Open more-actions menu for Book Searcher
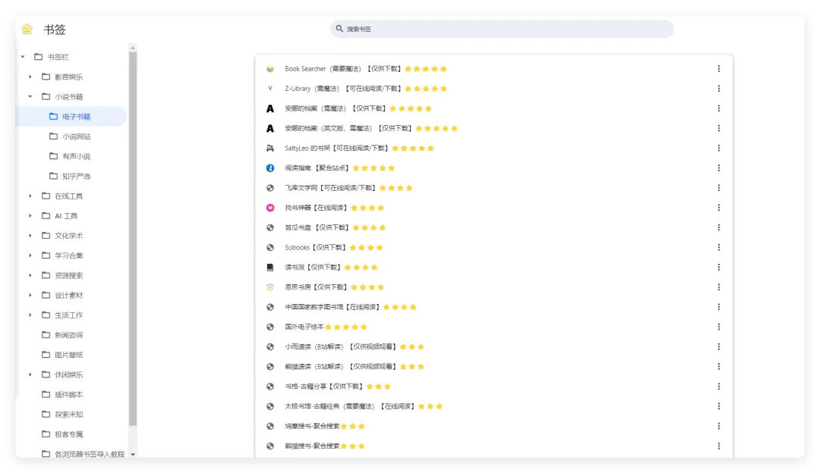The width and height of the screenshot is (820, 473). (718, 69)
